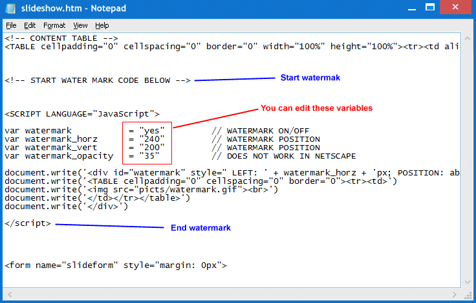
Task: Click the "200" watermark_vert value
Action: pyautogui.click(x=152, y=148)
